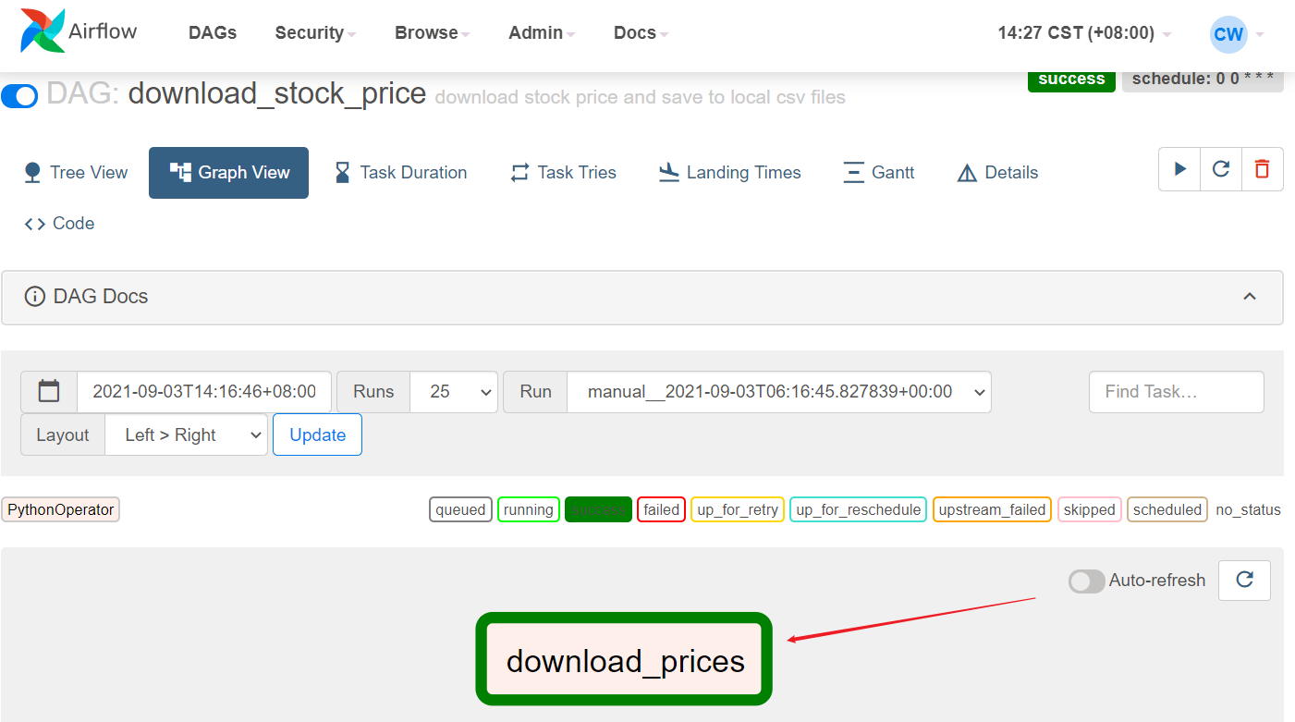Open the Layout direction dropdown
This screenshot has height=722, width=1295.
tap(186, 435)
